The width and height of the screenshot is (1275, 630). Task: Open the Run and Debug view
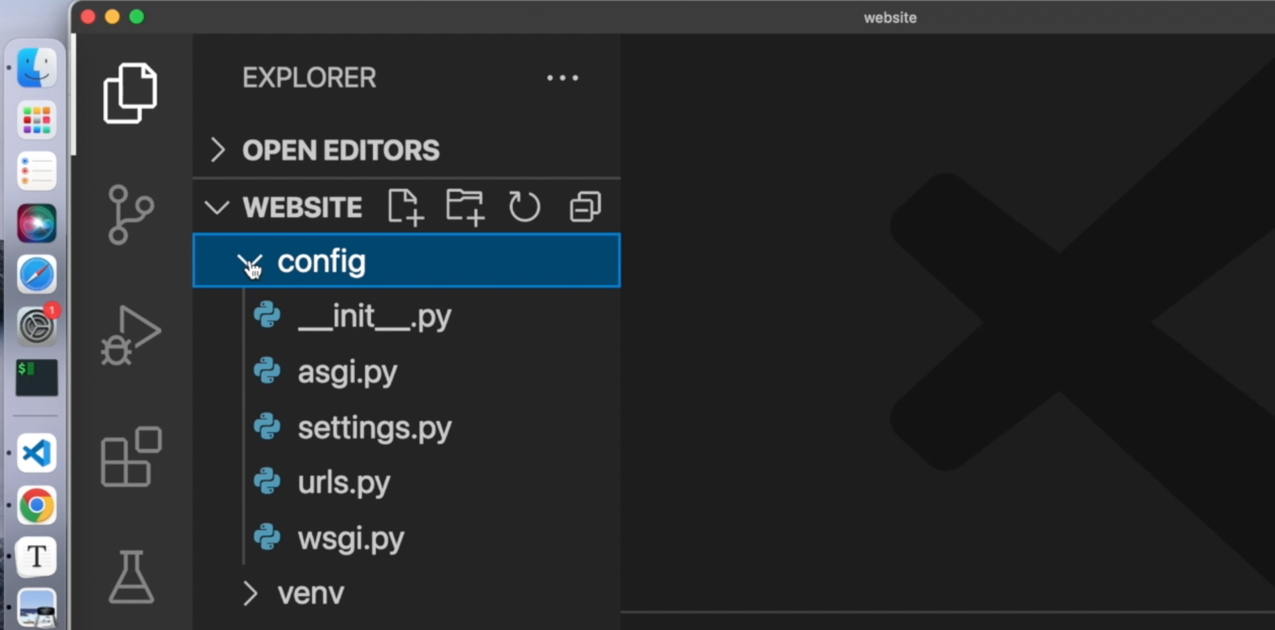130,335
